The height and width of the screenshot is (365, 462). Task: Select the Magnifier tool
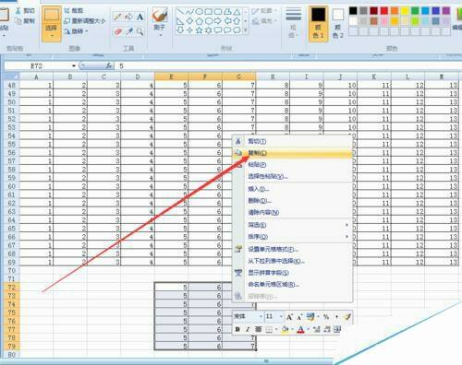(140, 31)
